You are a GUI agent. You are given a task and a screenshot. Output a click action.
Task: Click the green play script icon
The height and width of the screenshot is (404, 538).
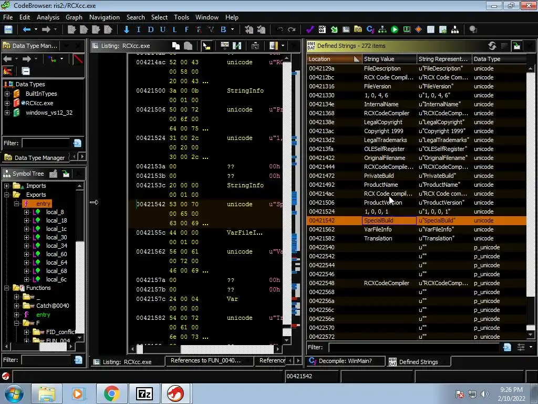click(395, 29)
